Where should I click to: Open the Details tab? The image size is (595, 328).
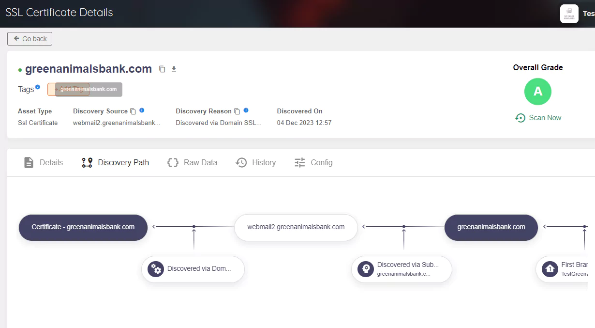pos(44,163)
